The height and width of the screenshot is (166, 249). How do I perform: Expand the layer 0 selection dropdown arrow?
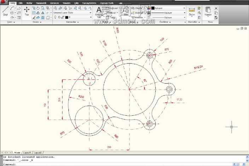coord(91,17)
